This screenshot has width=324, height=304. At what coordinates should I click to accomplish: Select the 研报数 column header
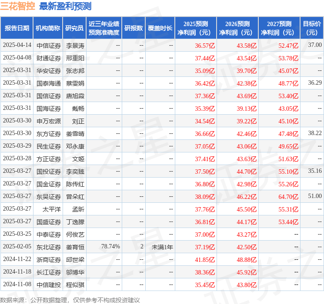134,28
